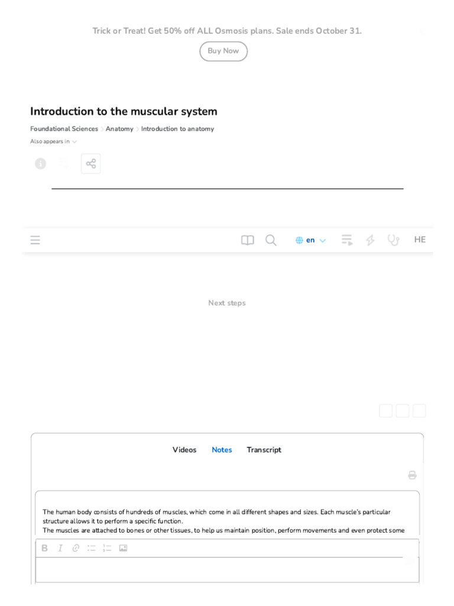The image size is (454, 606).
Task: Click the share icon button
Action: click(90, 163)
